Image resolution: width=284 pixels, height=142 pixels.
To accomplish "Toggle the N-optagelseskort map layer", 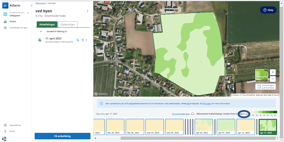I will [x=262, y=75].
